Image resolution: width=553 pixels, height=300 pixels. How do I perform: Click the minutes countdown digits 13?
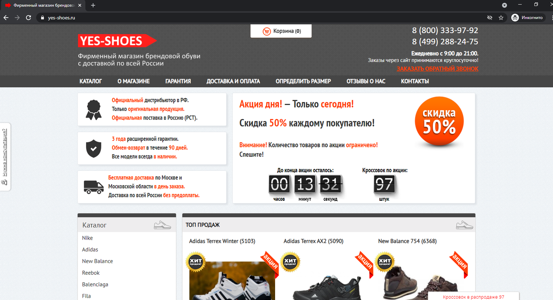pos(305,185)
